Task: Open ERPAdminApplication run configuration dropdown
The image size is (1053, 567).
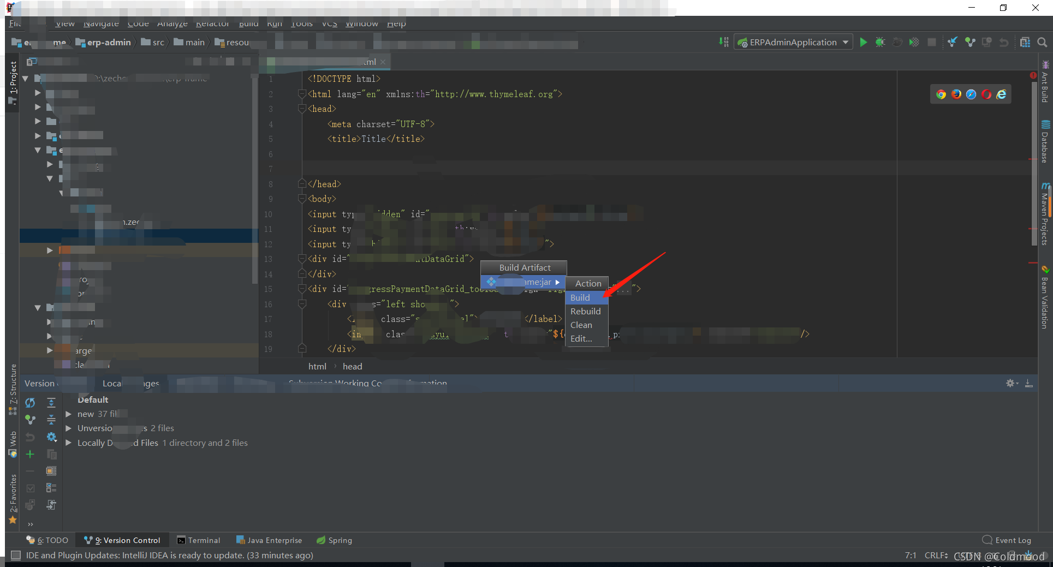Action: (793, 43)
